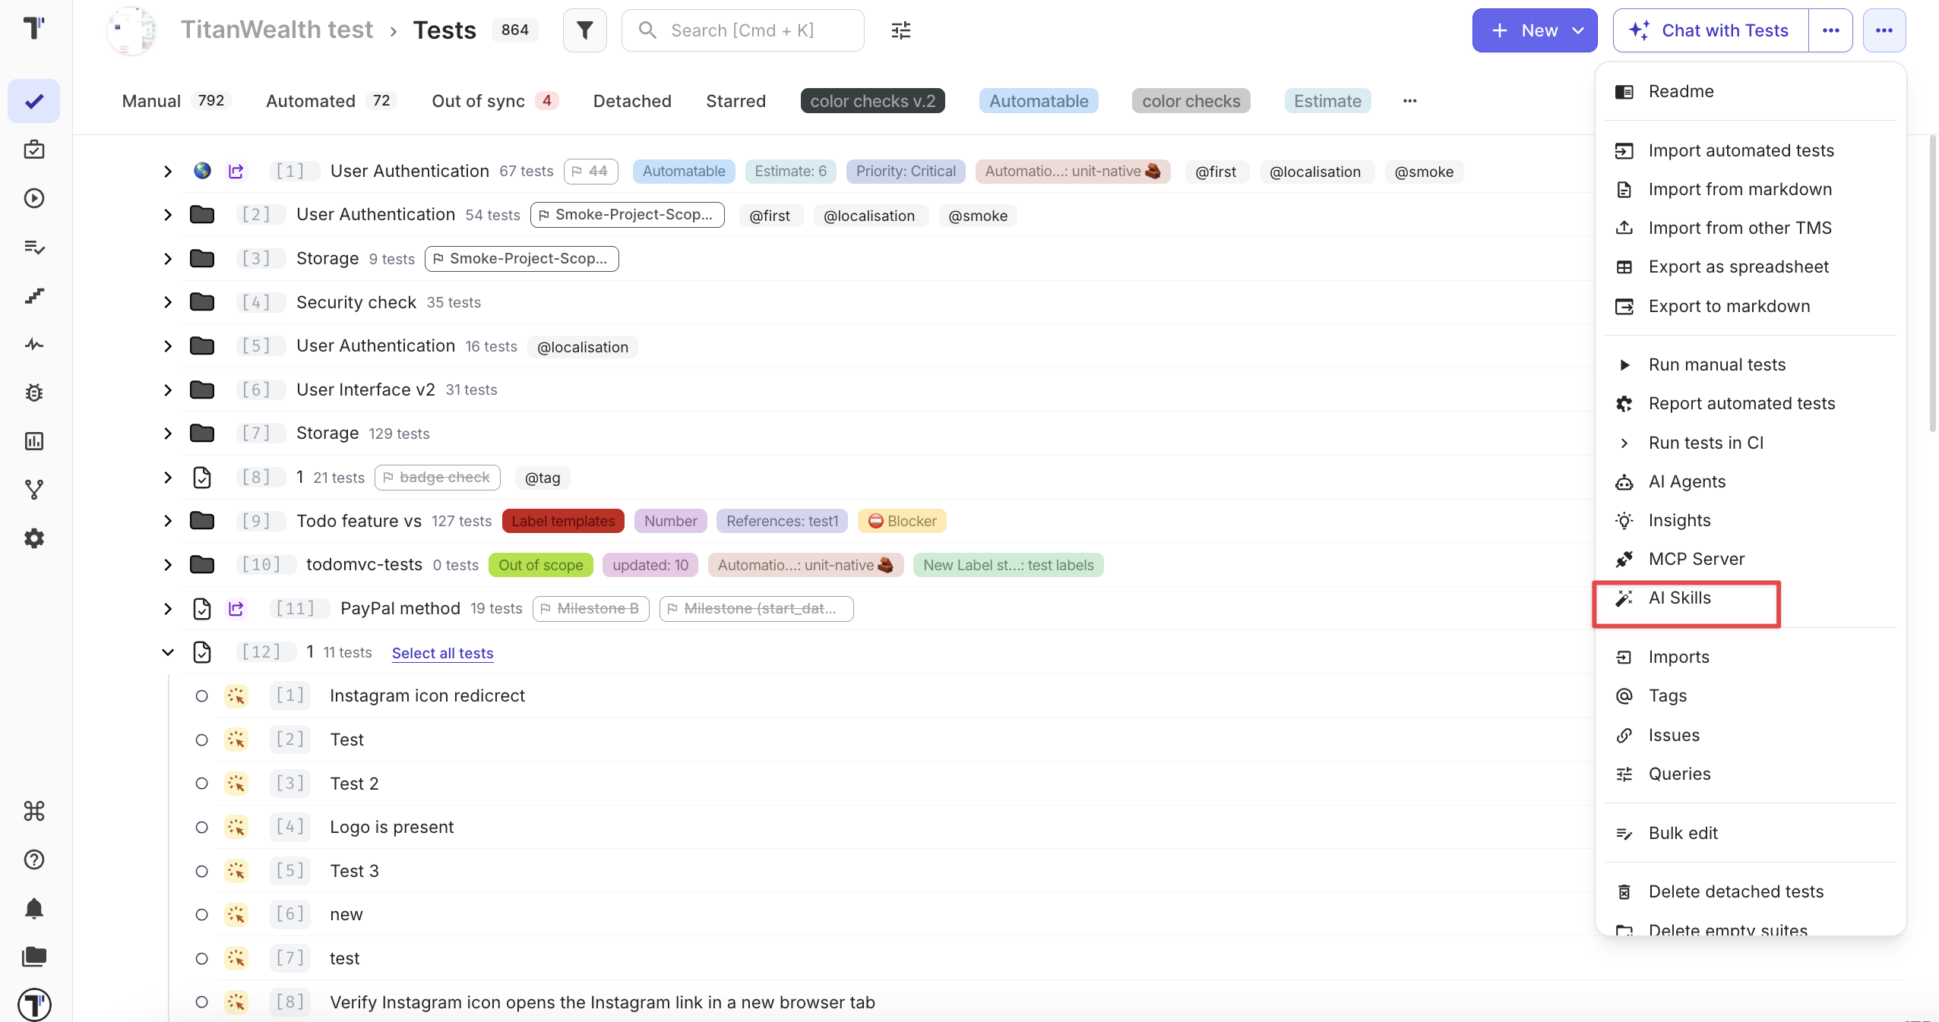1939x1022 pixels.
Task: Open the notifications bell icon
Action: pyautogui.click(x=34, y=908)
